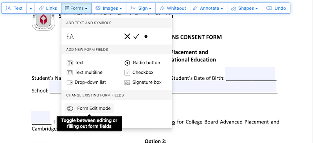Insert an X cross symbol
This screenshot has width=313, height=143.
[x=127, y=36]
